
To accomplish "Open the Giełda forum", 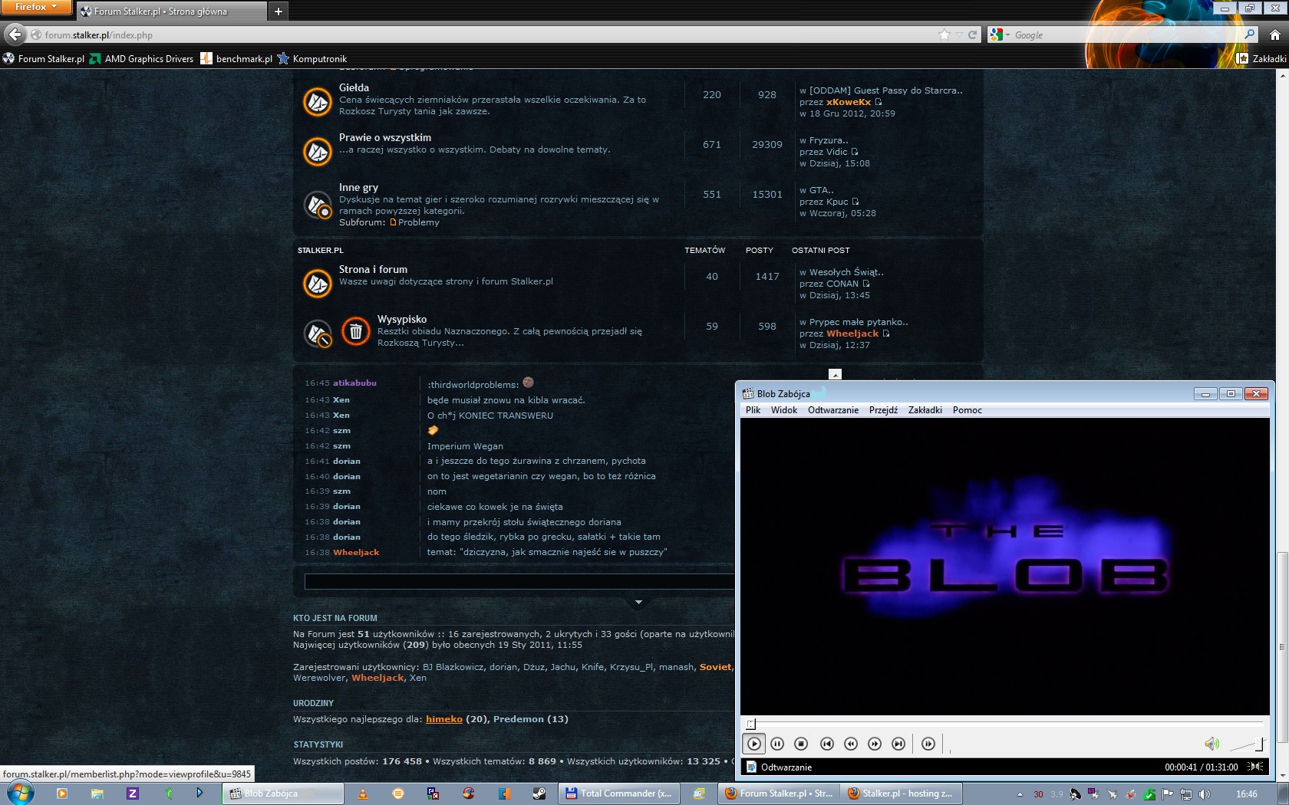I will click(x=354, y=88).
